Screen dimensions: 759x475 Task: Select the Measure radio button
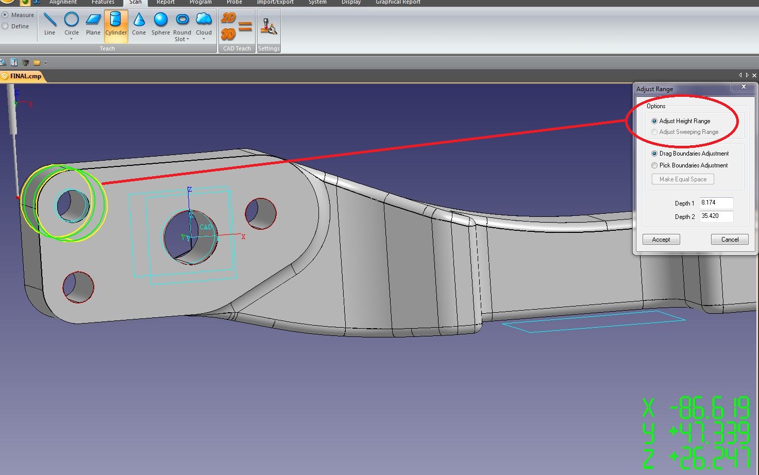click(6, 15)
